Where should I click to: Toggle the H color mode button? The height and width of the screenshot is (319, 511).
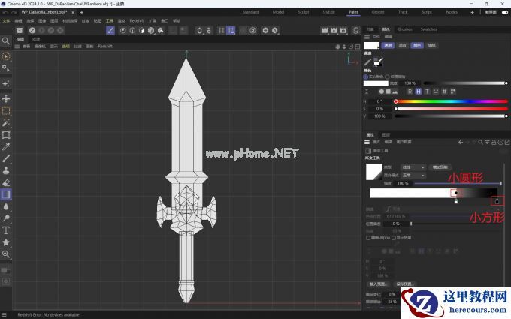[419, 92]
